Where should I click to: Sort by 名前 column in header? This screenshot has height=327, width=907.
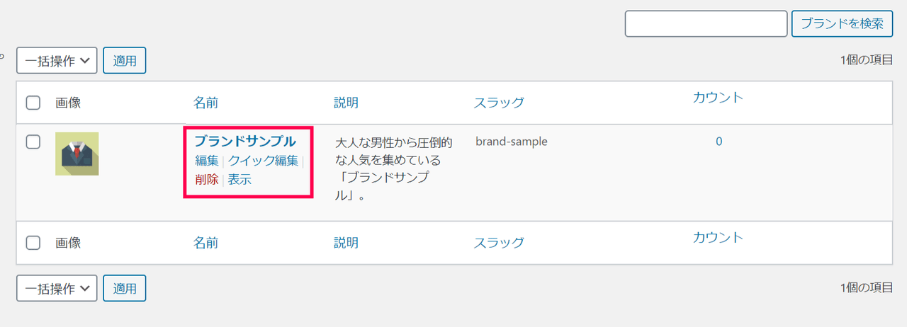(x=205, y=103)
